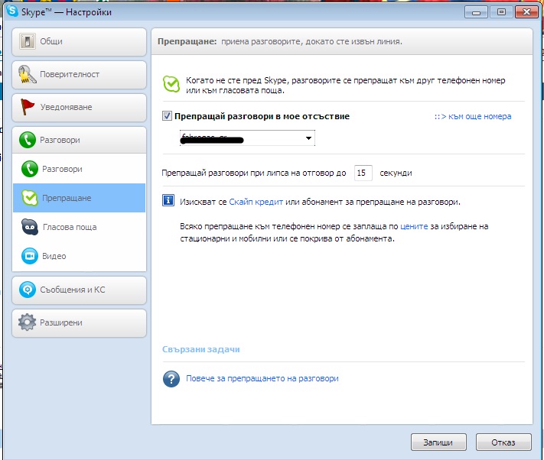Click the Запиши button
The width and height of the screenshot is (544, 460).
(438, 442)
